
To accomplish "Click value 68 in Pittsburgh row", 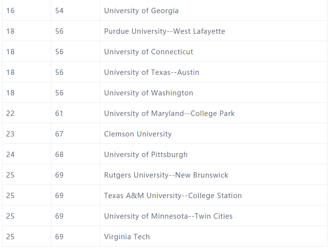I will [59, 155].
